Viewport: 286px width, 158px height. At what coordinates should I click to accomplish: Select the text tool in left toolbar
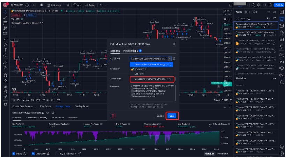[x=5, y=50]
